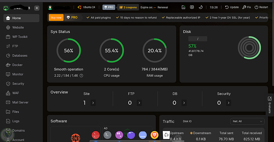Open Account in the sidebar
The height and width of the screenshot is (142, 274).
point(21,140)
